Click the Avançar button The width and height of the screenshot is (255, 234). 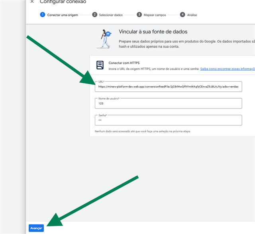click(36, 228)
